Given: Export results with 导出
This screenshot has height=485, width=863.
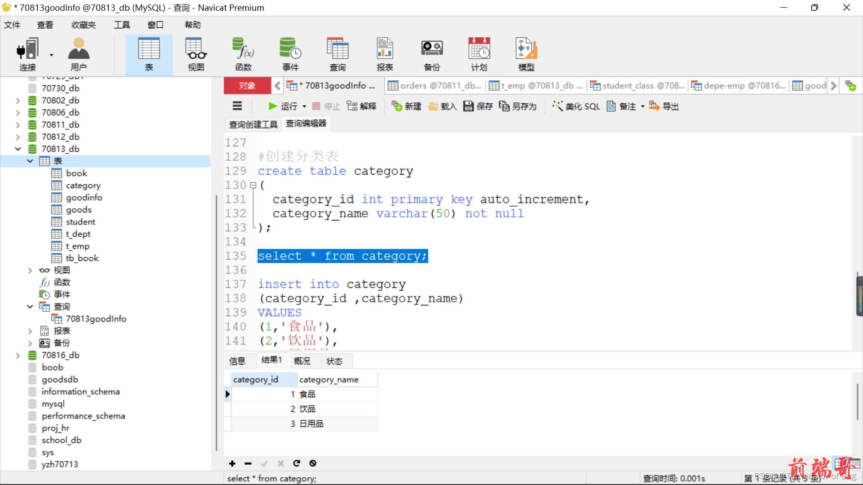Looking at the screenshot, I should click(x=664, y=106).
